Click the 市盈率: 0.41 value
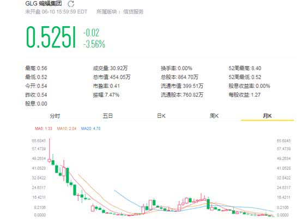The image size is (302, 219). (106, 86)
